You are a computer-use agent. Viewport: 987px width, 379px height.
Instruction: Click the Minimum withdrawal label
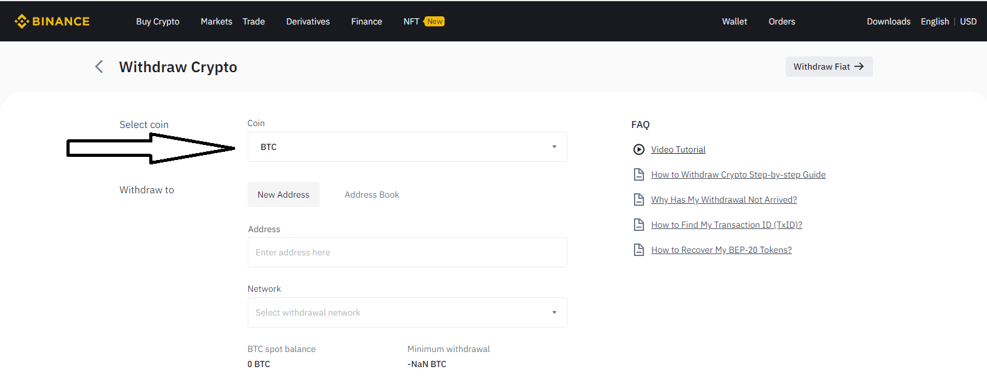pos(449,349)
